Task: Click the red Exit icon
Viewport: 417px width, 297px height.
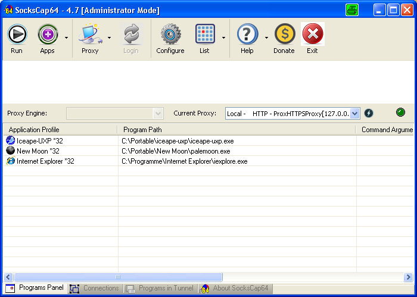Action: pyautogui.click(x=313, y=34)
